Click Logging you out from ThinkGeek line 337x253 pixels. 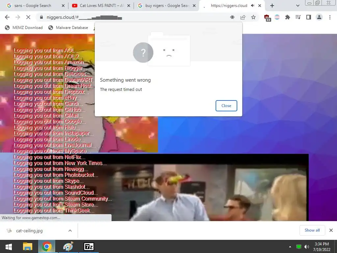click(x=54, y=211)
